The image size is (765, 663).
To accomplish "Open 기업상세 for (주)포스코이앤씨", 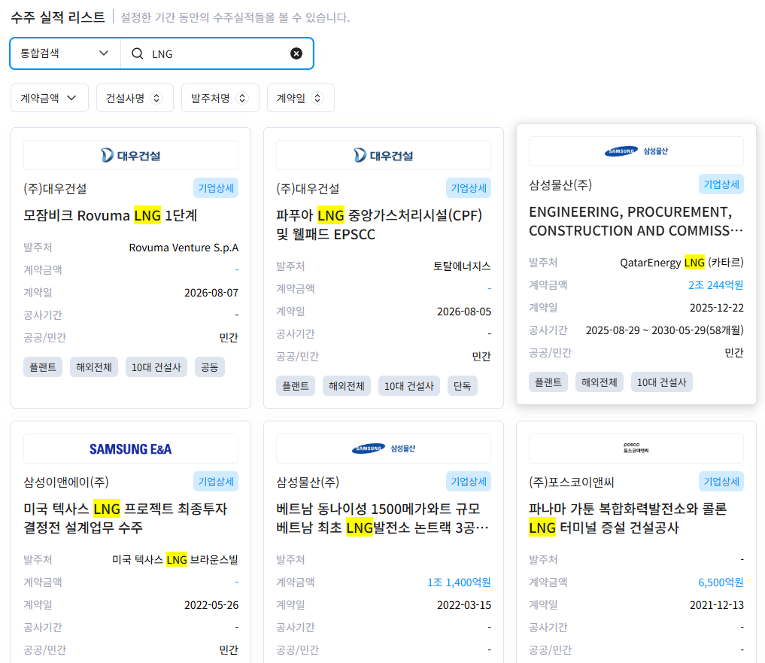I will pos(721,482).
